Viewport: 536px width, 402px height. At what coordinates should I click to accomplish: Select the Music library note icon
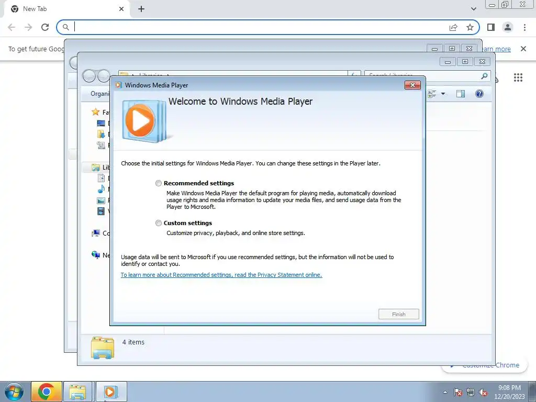pyautogui.click(x=101, y=189)
